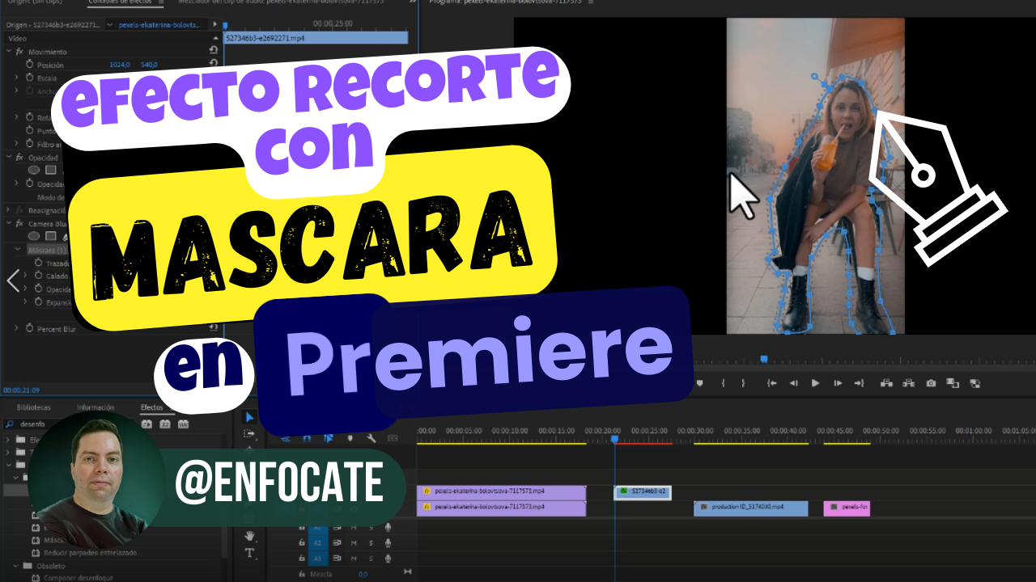Toggle Linked Selection in the timeline header
The height and width of the screenshot is (582, 1036).
[x=329, y=438]
